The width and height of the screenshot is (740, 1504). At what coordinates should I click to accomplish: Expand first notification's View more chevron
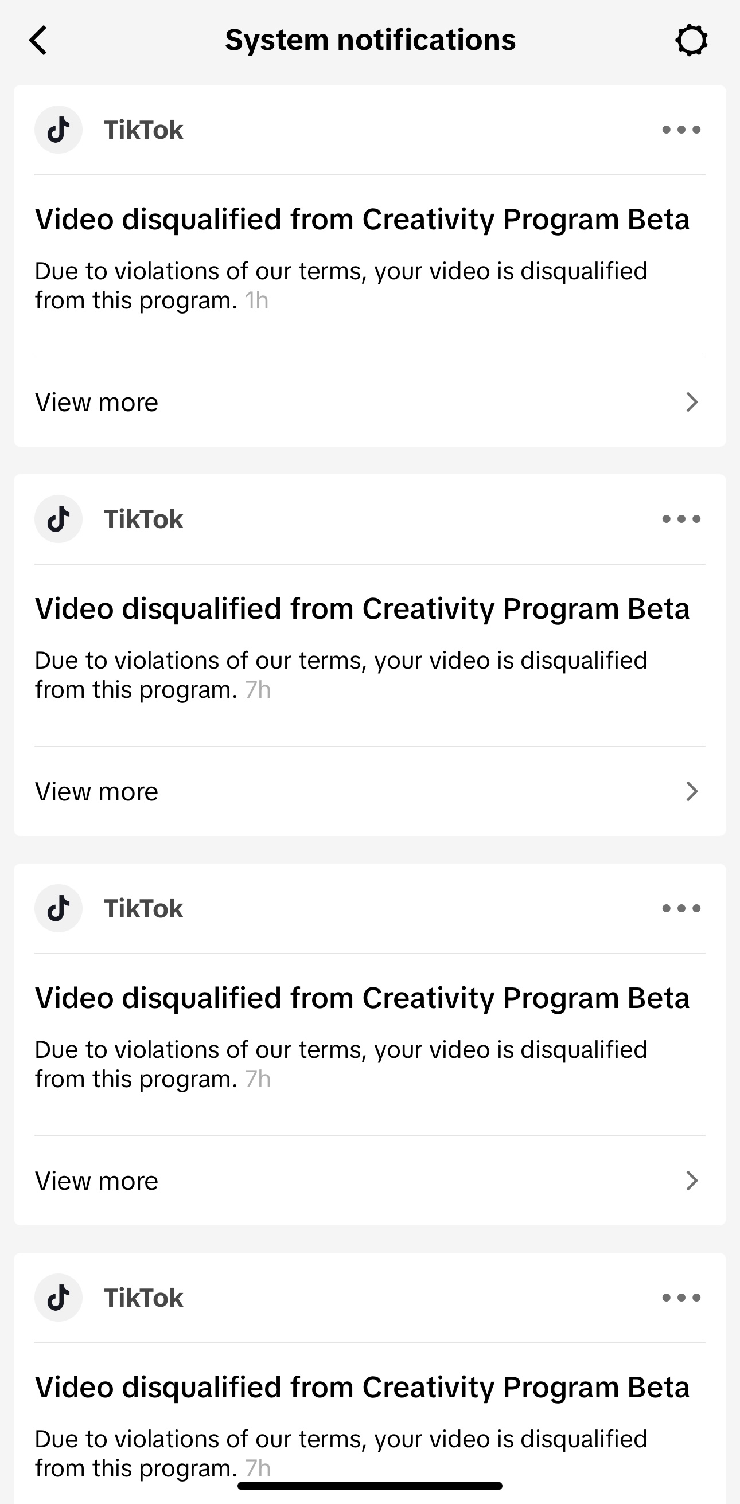coord(692,403)
